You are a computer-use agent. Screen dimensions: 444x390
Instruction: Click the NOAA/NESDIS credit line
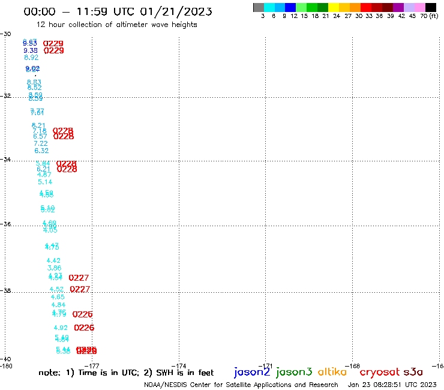tap(241, 385)
